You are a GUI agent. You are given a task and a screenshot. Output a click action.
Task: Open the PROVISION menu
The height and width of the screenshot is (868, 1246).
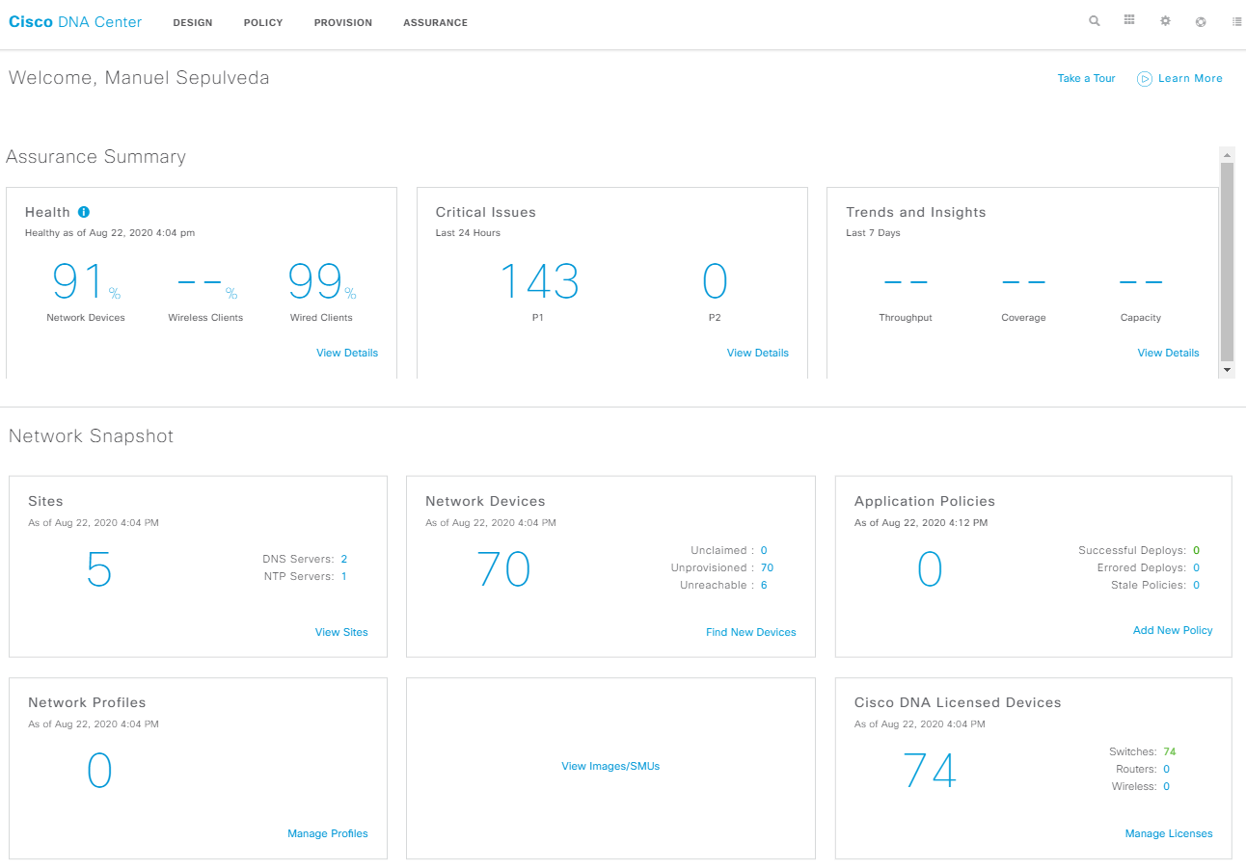coord(343,23)
